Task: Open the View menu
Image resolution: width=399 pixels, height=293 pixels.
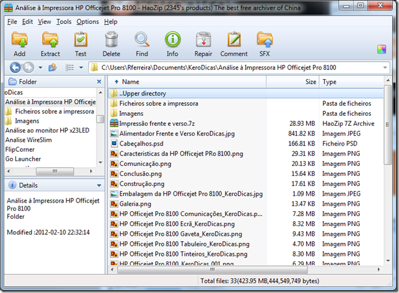Action: pyautogui.click(x=45, y=22)
